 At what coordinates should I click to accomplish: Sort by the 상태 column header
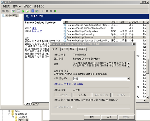pos(123,22)
